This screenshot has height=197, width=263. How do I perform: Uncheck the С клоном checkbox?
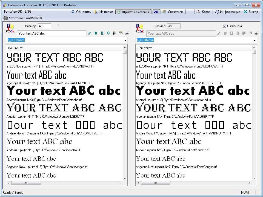click(224, 26)
